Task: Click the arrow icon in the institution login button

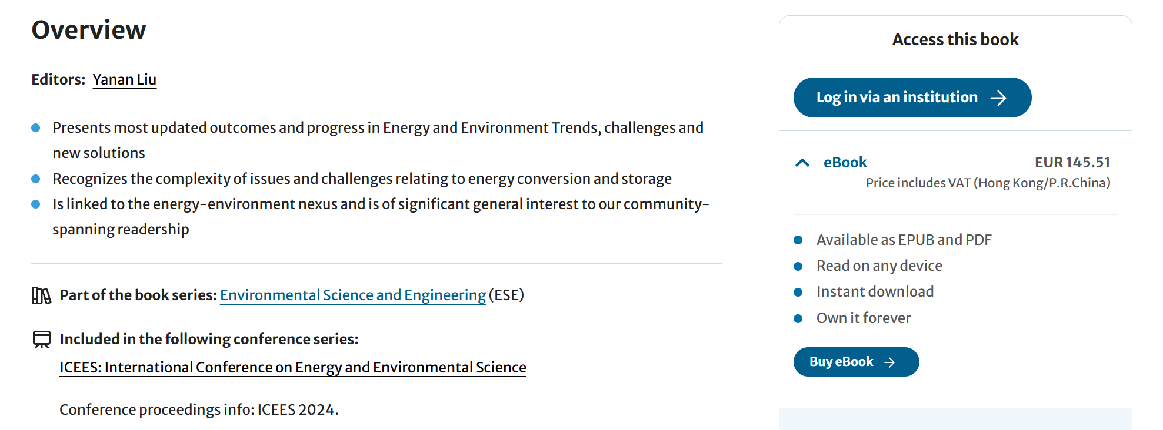Action: tap(998, 98)
